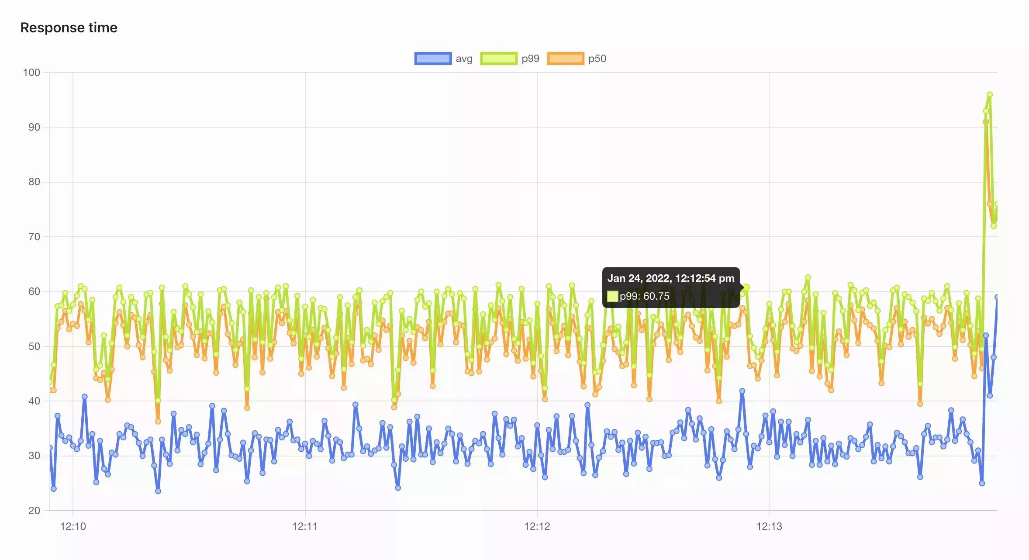1029x560 pixels.
Task: Click the 'p99' legend label
Action: 530,59
